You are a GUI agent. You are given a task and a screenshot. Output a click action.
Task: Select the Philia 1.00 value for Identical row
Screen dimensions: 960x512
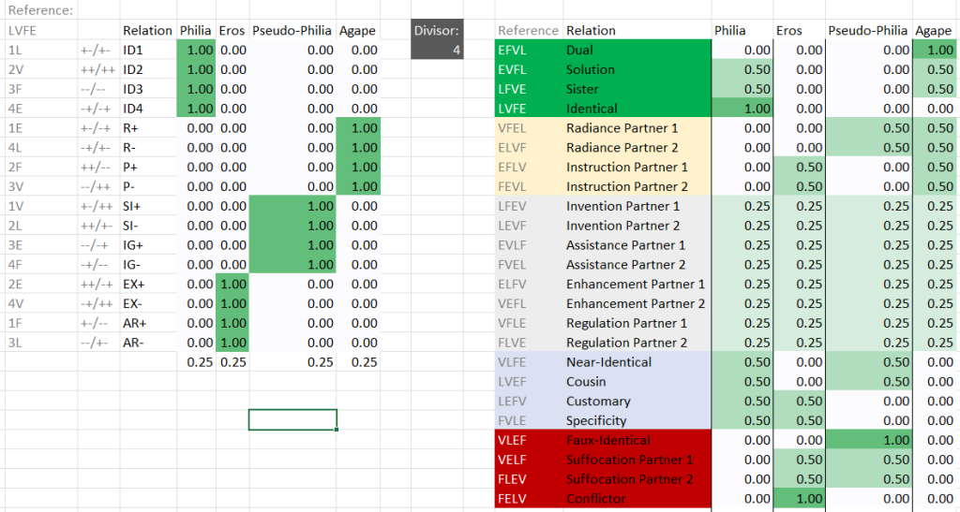point(742,109)
